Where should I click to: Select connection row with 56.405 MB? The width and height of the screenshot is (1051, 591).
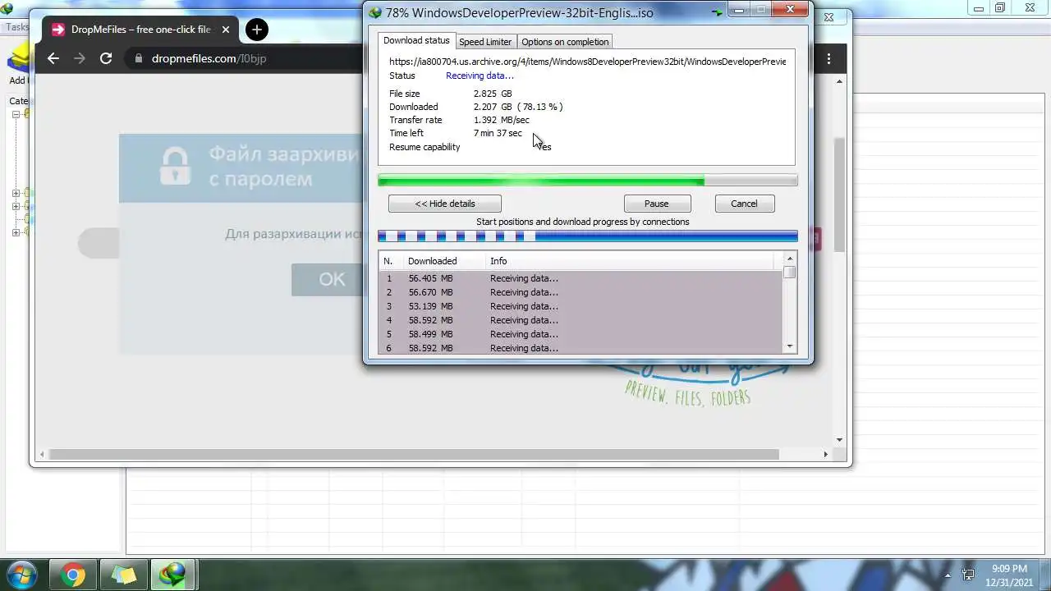pos(581,278)
